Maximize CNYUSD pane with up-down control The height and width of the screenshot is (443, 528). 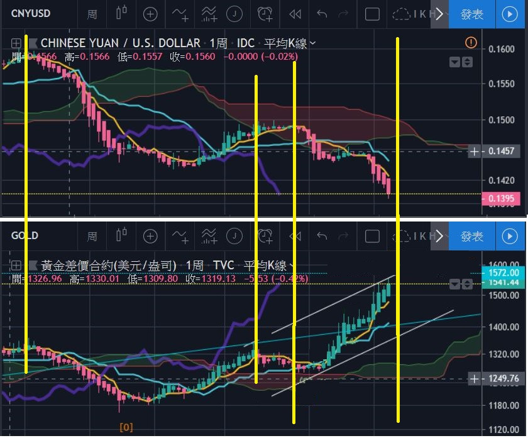pyautogui.click(x=467, y=62)
